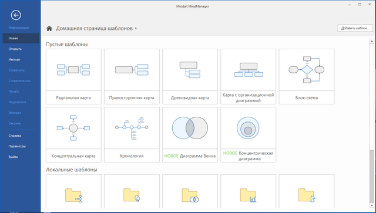376x213 pixels.
Task: Open the Информация menu item
Action: [x=18, y=28]
